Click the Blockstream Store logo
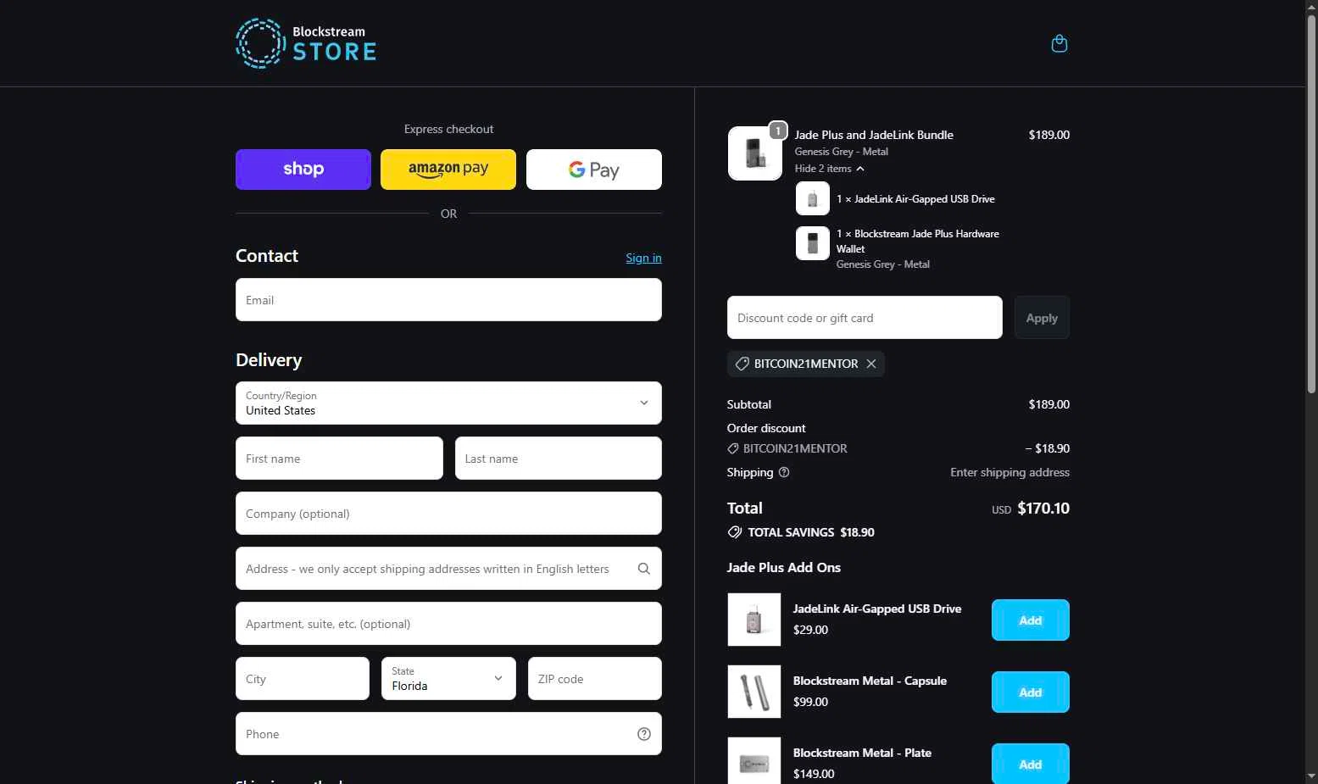This screenshot has height=784, width=1318. (x=306, y=43)
